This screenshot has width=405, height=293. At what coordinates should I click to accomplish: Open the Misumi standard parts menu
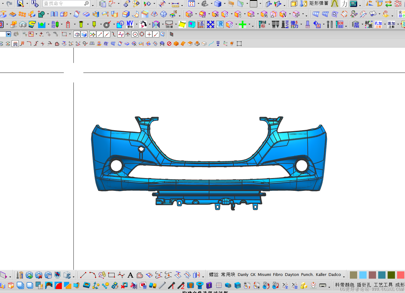click(264, 274)
